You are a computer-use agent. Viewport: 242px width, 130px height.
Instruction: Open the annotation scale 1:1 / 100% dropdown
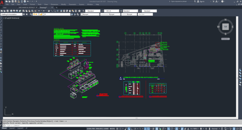(194, 128)
